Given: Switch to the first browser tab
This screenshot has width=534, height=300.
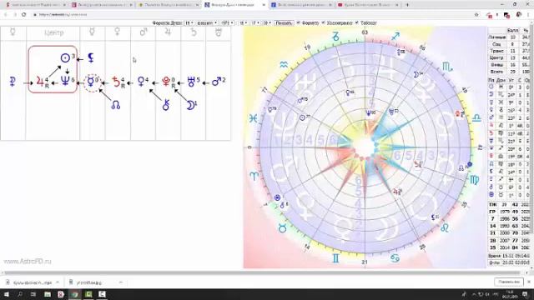Looking at the screenshot, I should (x=36, y=5).
